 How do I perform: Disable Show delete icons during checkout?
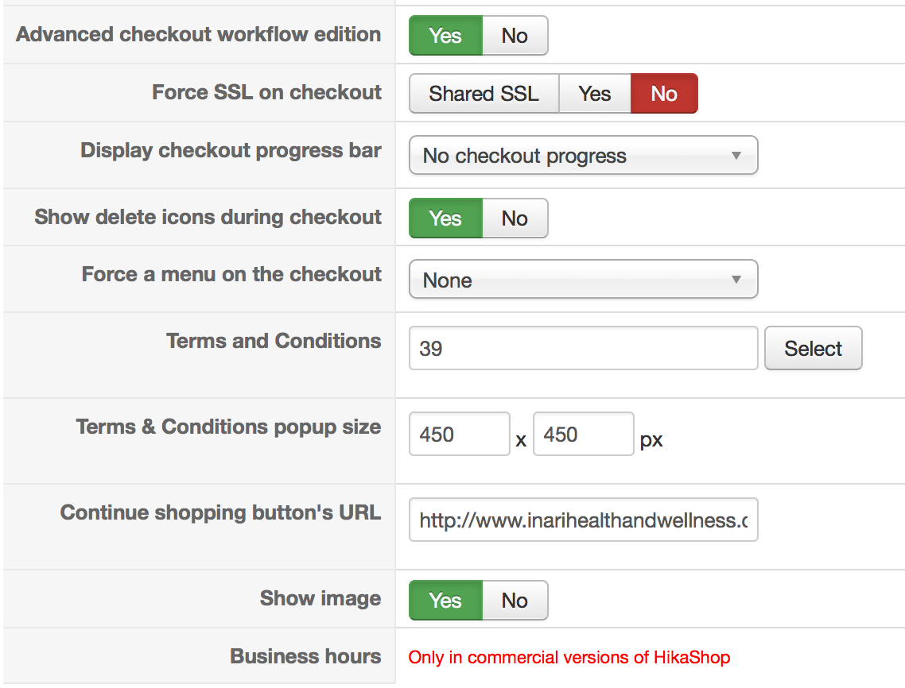click(515, 218)
